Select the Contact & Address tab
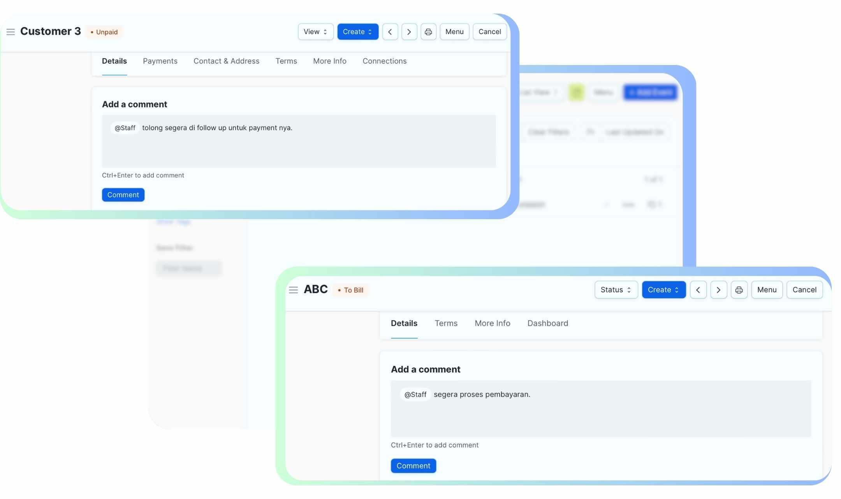Image resolution: width=841 pixels, height=499 pixels. 226,61
